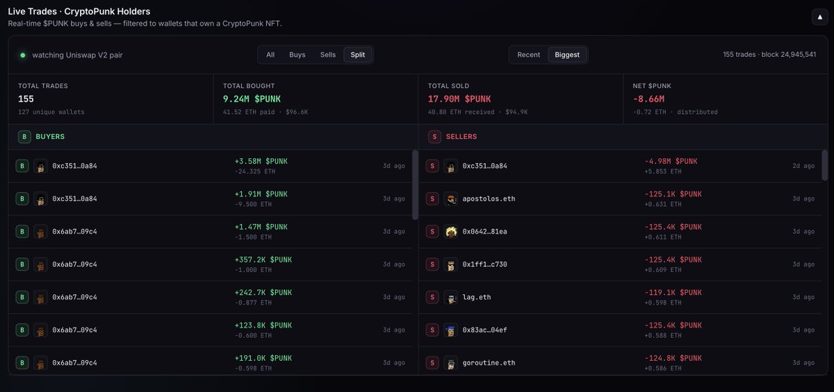The image size is (834, 392).
Task: Click the sellers list scrollbar
Action: 825,165
